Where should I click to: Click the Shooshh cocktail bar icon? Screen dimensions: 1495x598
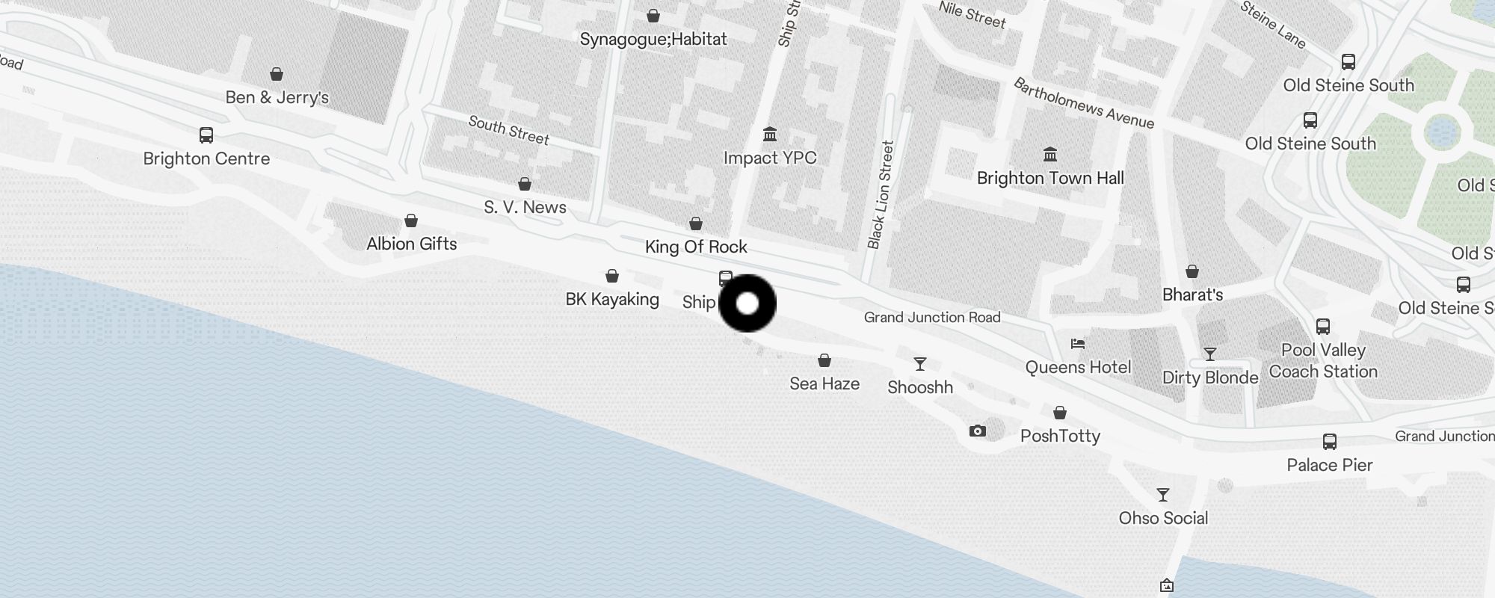pos(920,364)
